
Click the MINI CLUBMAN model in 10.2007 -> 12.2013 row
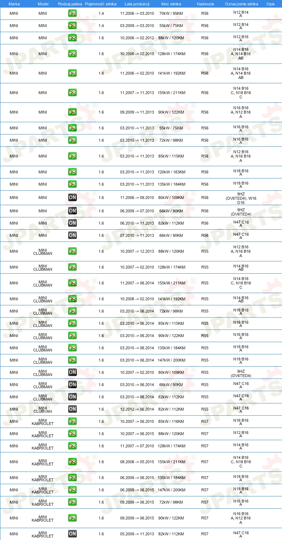[x=43, y=251]
